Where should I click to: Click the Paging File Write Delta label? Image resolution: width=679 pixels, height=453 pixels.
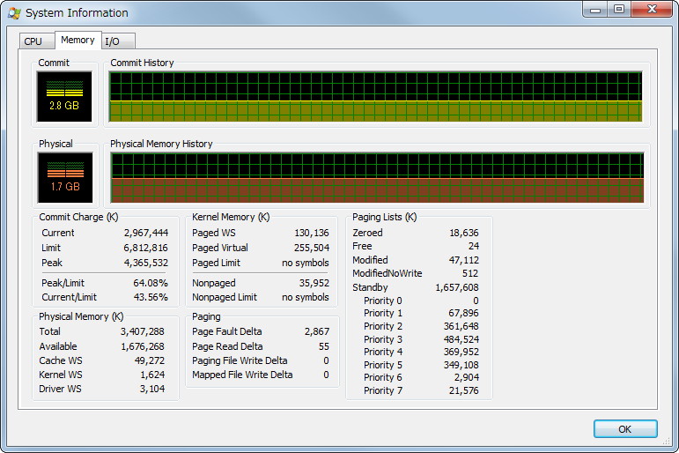click(x=240, y=360)
